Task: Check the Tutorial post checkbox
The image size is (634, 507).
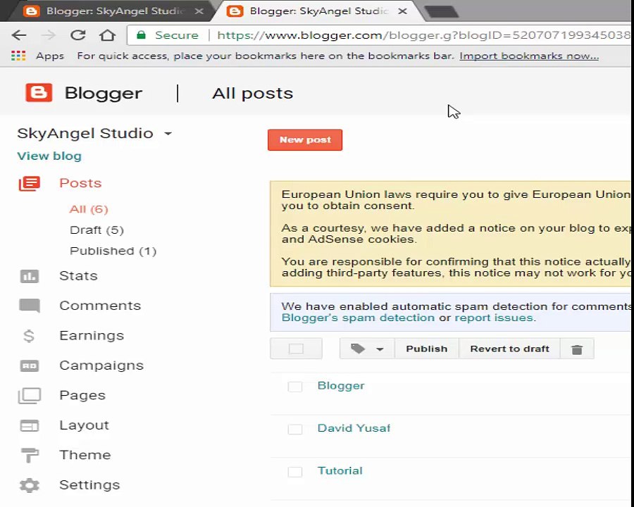Action: tap(294, 471)
